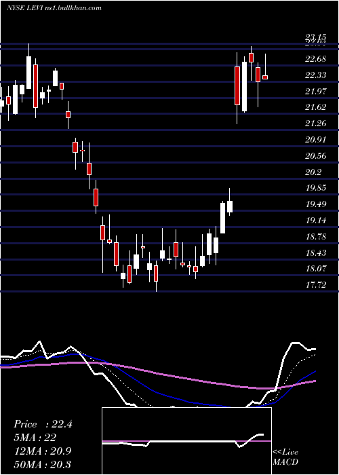Click the 19.14 price axis label

point(316,221)
